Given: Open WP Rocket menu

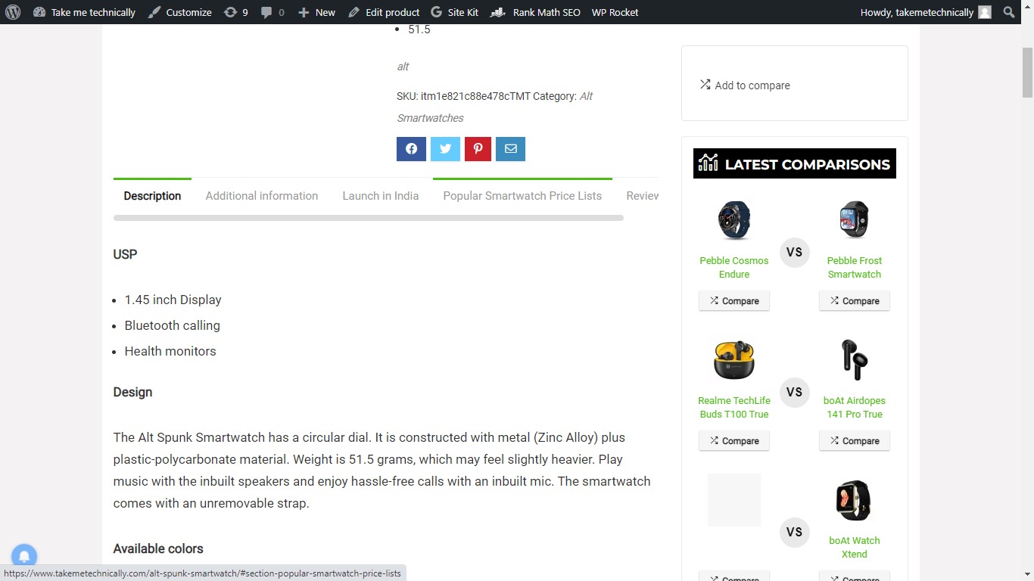Looking at the screenshot, I should click(615, 12).
